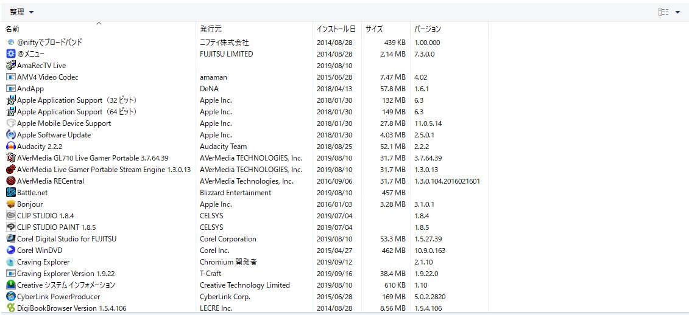This screenshot has width=689, height=315.
Task: Open the view options dropdown arrow
Action: click(677, 12)
